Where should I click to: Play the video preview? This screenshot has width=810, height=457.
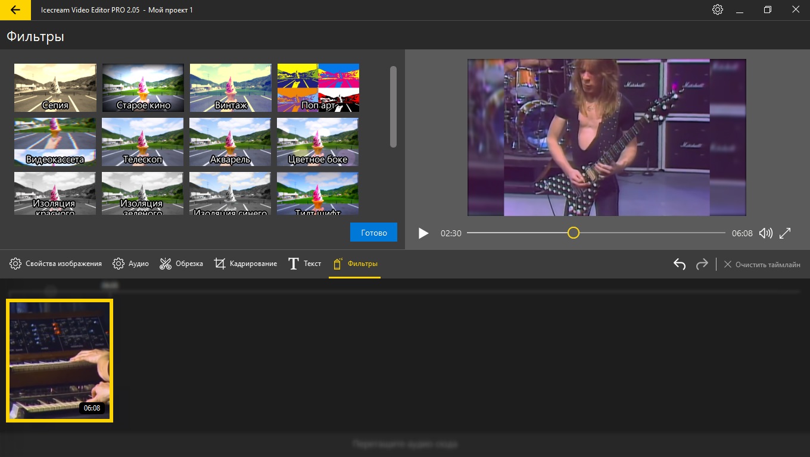pyautogui.click(x=423, y=233)
